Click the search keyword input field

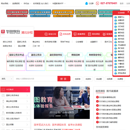pyautogui.click(x=35, y=79)
